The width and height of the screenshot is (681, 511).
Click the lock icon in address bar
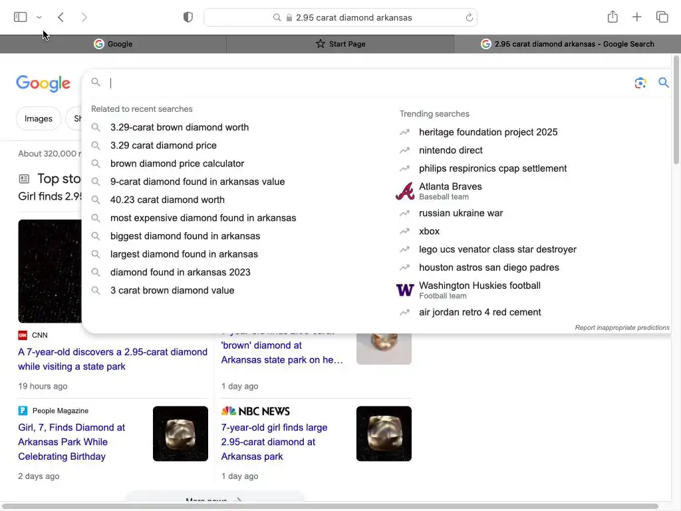click(x=289, y=18)
